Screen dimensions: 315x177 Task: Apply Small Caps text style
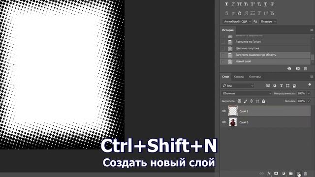(246, 4)
